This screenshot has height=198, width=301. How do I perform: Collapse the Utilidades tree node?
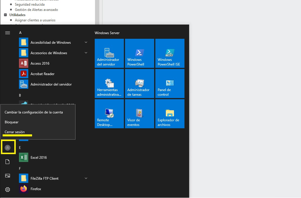[5, 15]
